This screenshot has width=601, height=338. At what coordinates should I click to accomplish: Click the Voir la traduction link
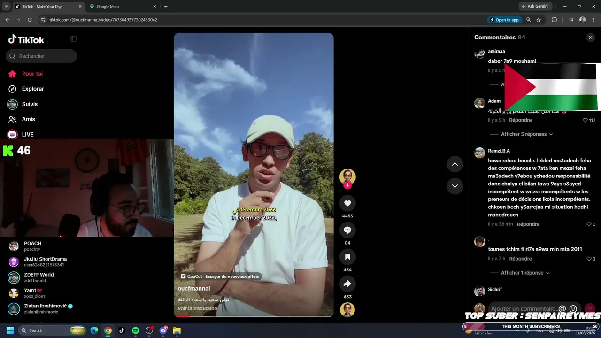click(x=197, y=308)
